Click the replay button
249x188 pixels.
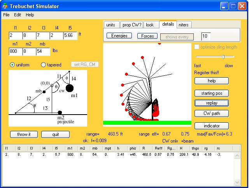[212, 103]
